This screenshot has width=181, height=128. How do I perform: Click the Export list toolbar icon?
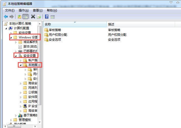(39, 17)
